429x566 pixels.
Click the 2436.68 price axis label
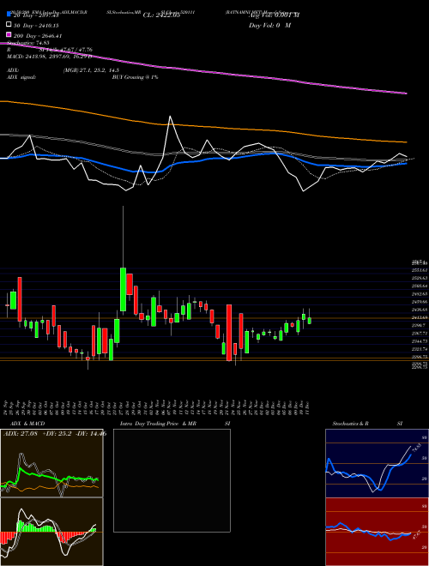point(418,310)
